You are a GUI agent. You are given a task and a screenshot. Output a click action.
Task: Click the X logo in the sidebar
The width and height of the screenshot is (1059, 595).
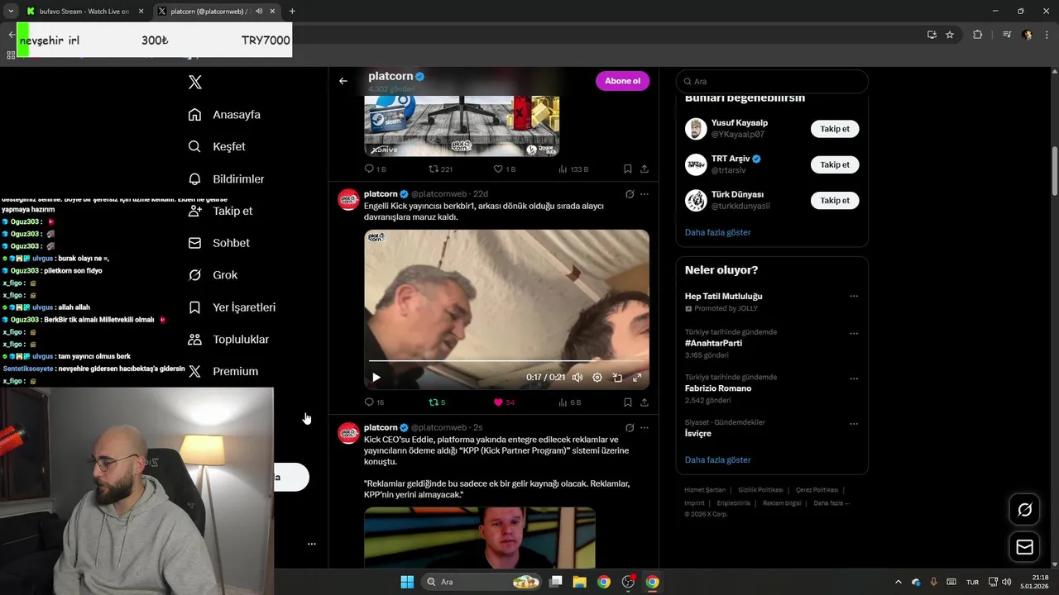pyautogui.click(x=195, y=82)
